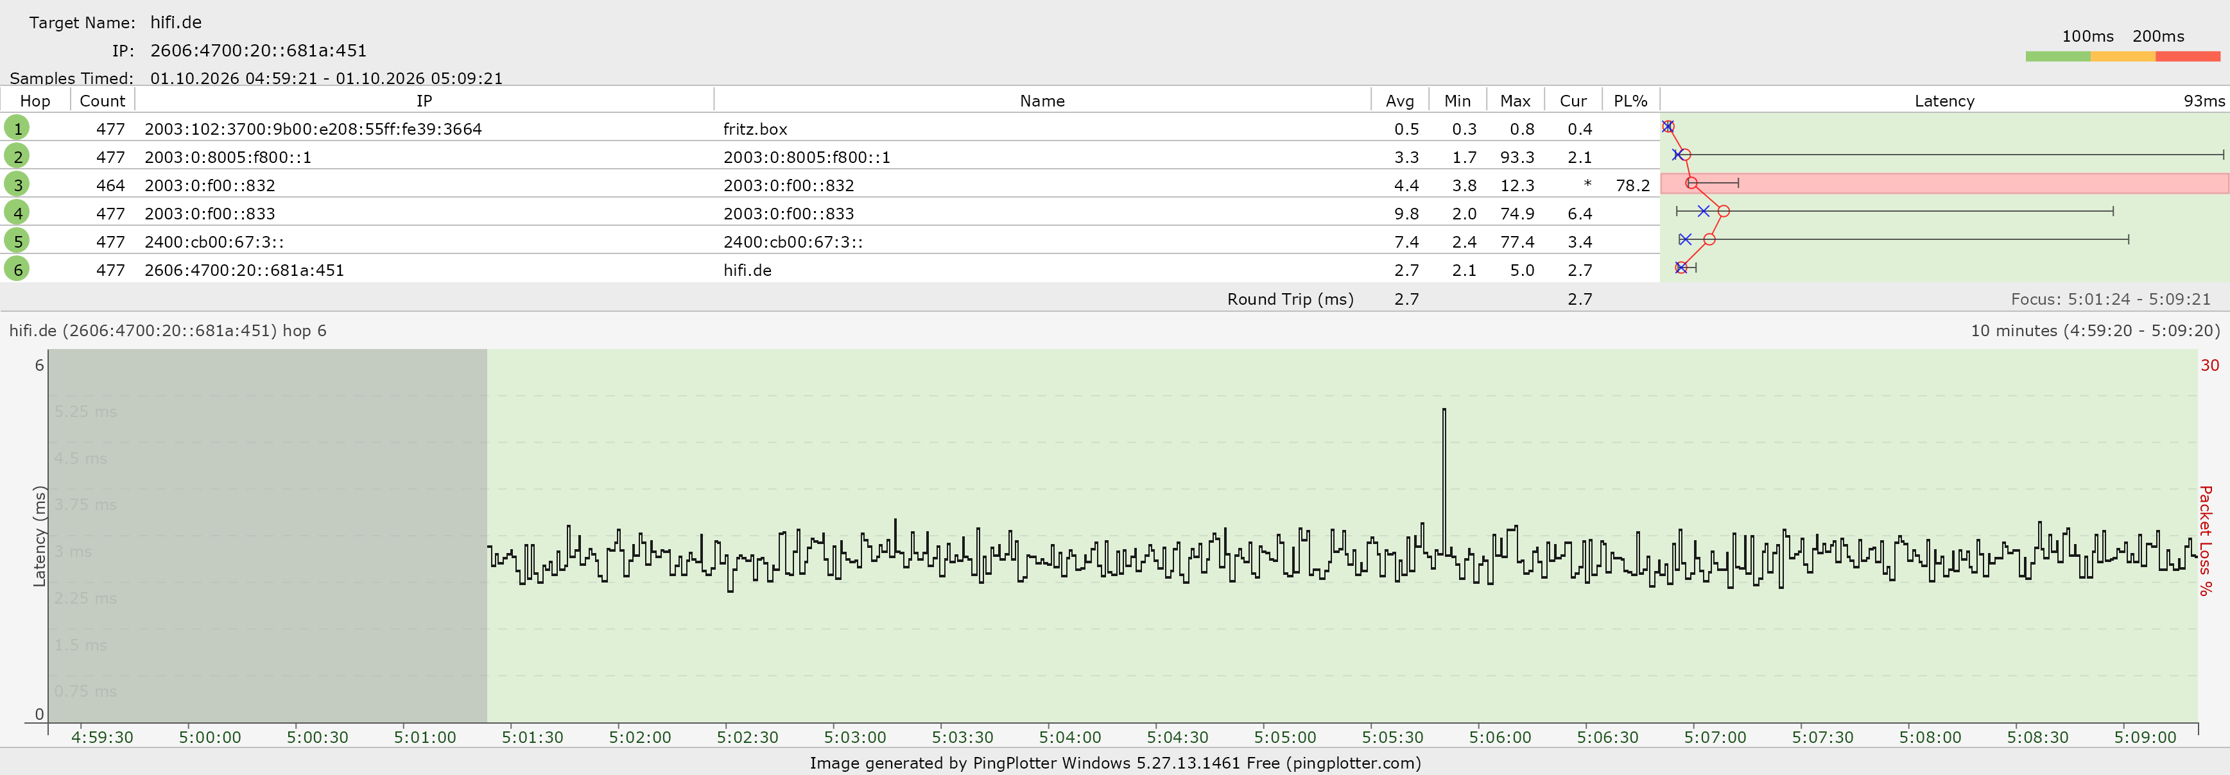Click hop 4 red circle average marker
The height and width of the screenshot is (775, 2230).
coord(1724,211)
